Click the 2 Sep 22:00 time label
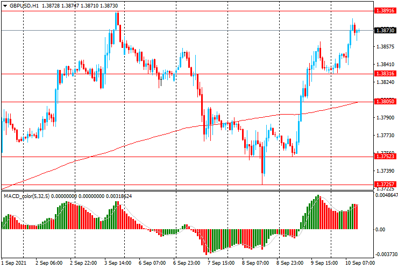This screenshot has height=269, width=398. [x=83, y=263]
